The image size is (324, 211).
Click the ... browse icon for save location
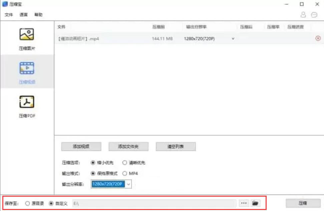coord(244,203)
